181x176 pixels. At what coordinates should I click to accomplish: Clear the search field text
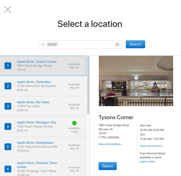117,44
